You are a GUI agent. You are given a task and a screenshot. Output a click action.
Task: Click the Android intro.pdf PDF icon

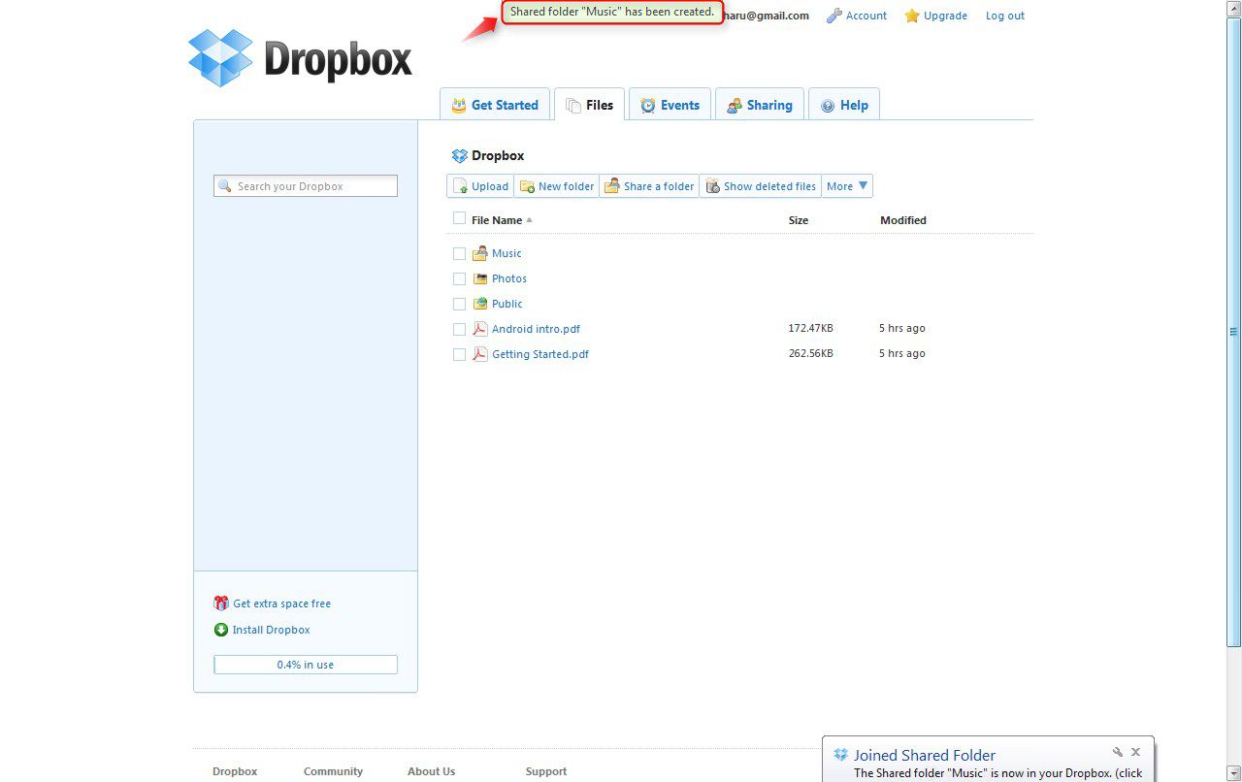click(x=479, y=329)
